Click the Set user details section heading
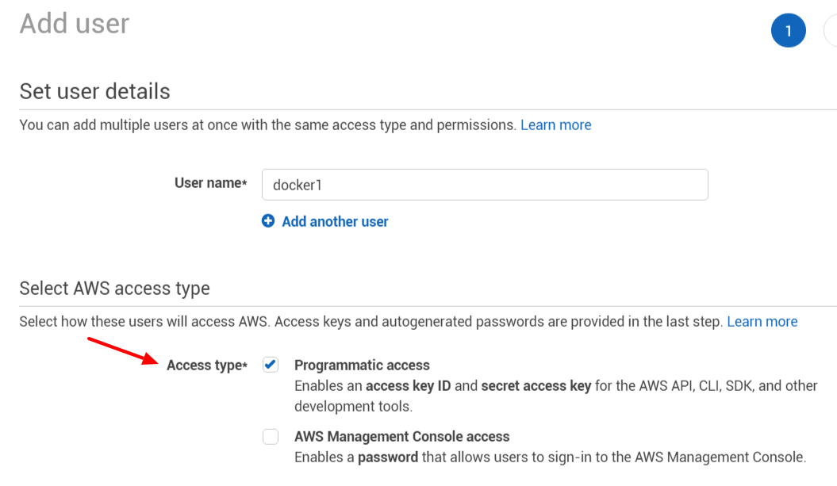Image resolution: width=837 pixels, height=486 pixels. tap(94, 91)
